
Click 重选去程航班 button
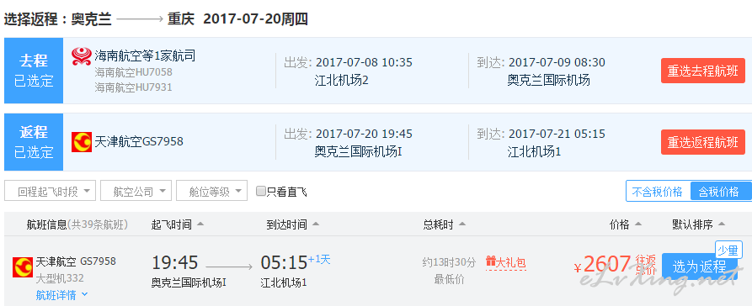point(703,71)
